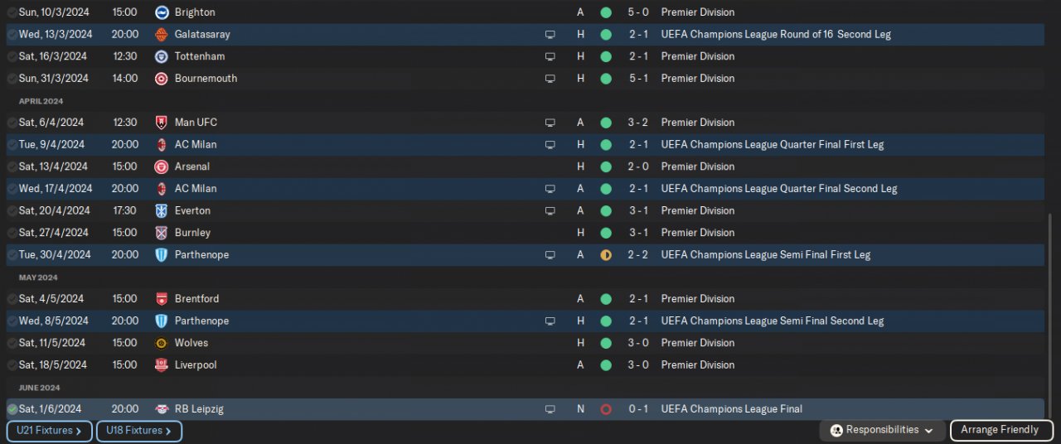Screen dimensions: 1061x444
Task: Click the Tottenham club crest icon
Action: pyautogui.click(x=162, y=56)
